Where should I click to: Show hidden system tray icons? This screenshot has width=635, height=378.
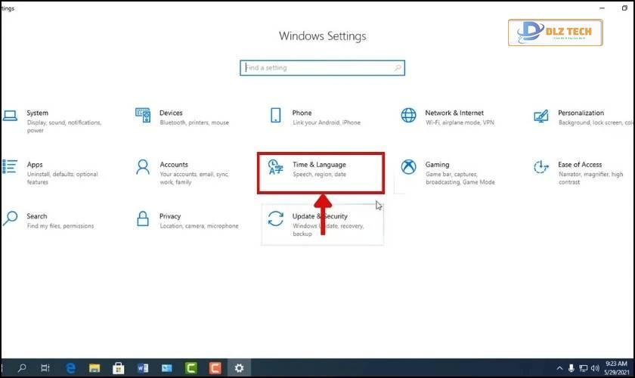(559, 368)
